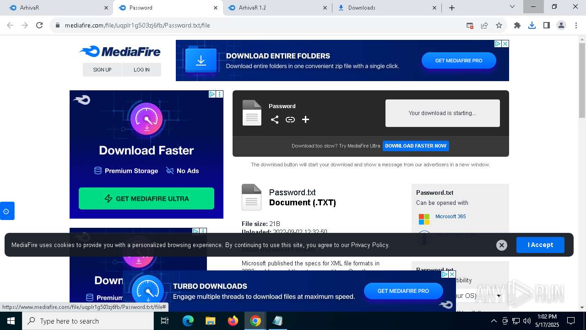Screen dimensions: 586x330
Task: Click DOWNLOAD FASTER NOW button
Action: click(416, 146)
